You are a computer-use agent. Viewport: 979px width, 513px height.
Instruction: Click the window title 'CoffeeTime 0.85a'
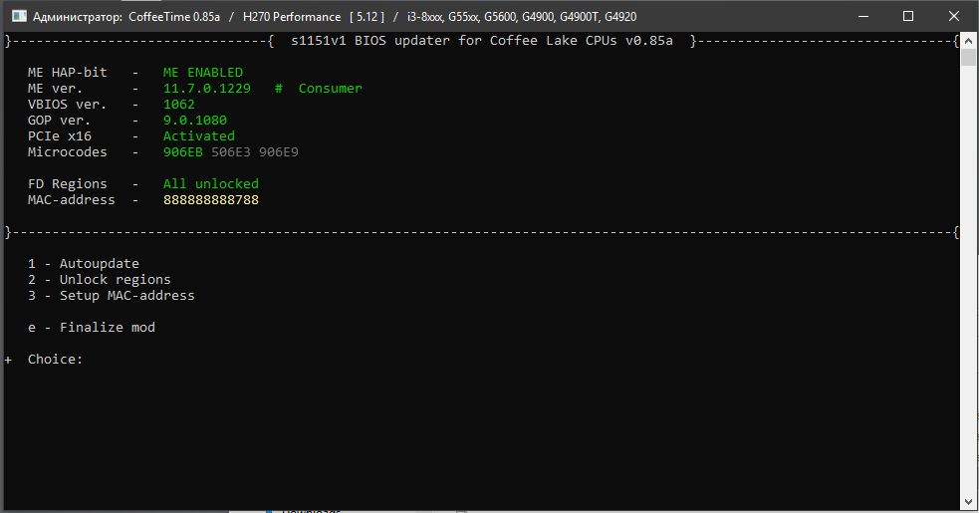pos(174,17)
